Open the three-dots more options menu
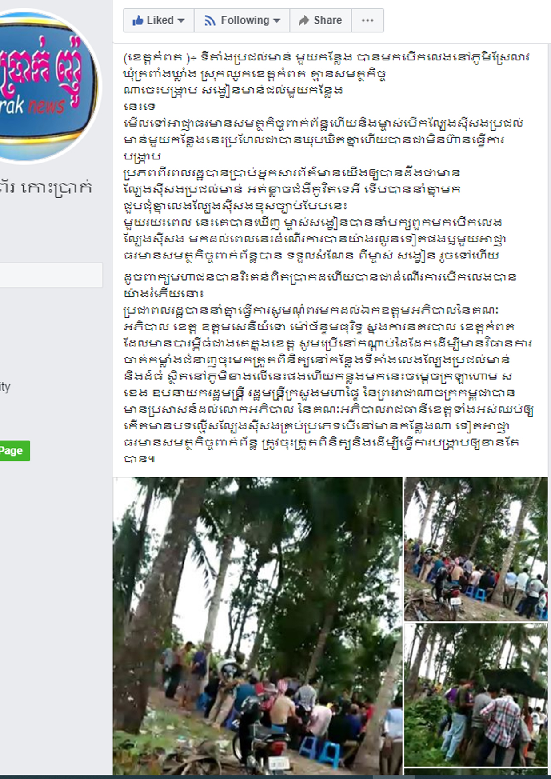 367,20
